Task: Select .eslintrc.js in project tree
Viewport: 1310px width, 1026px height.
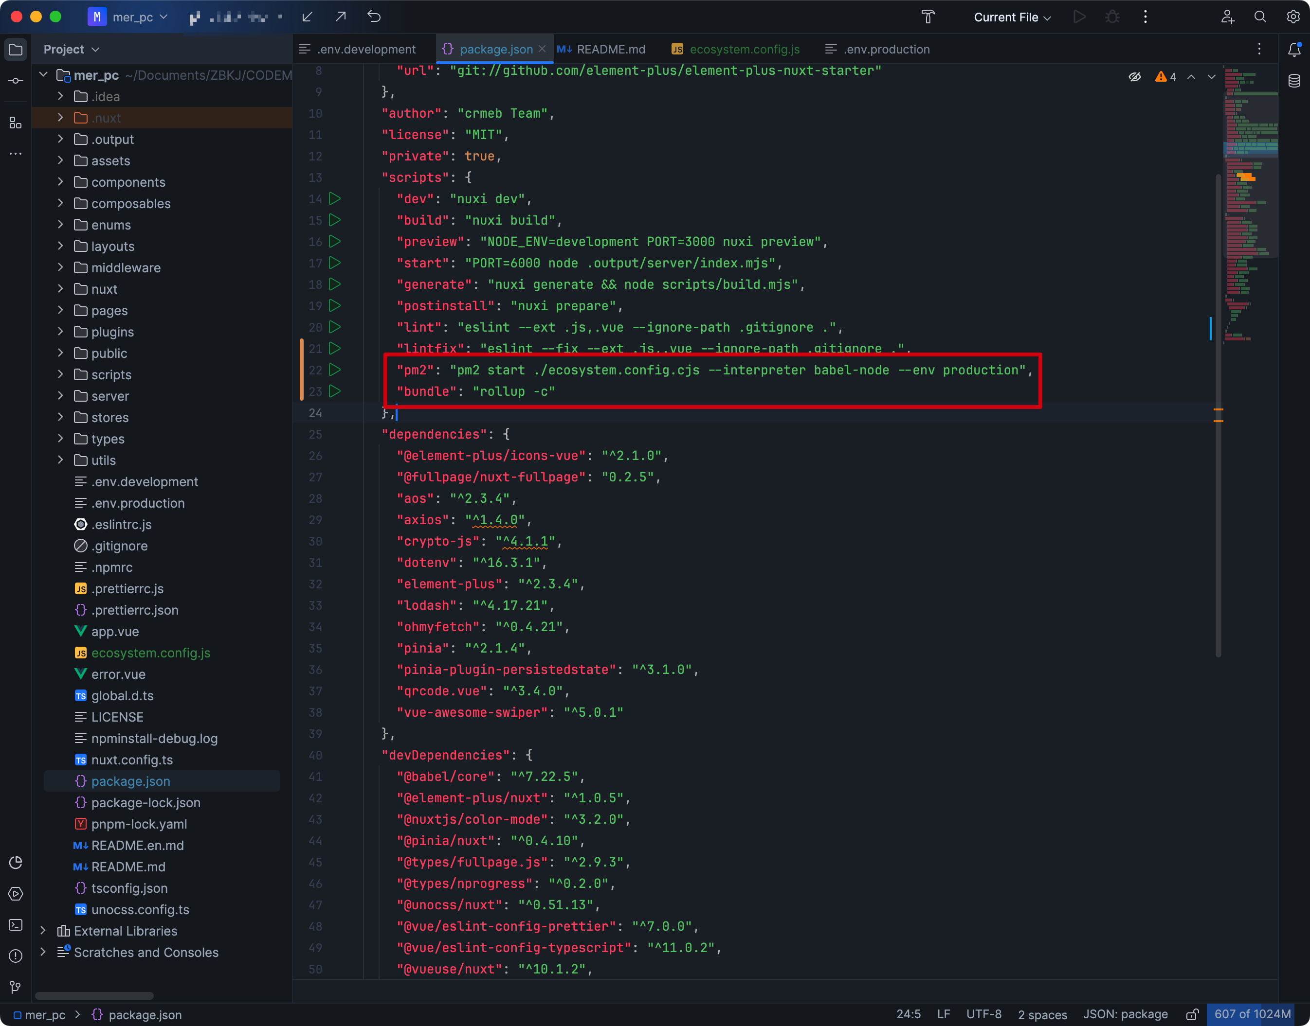Action: [x=121, y=524]
